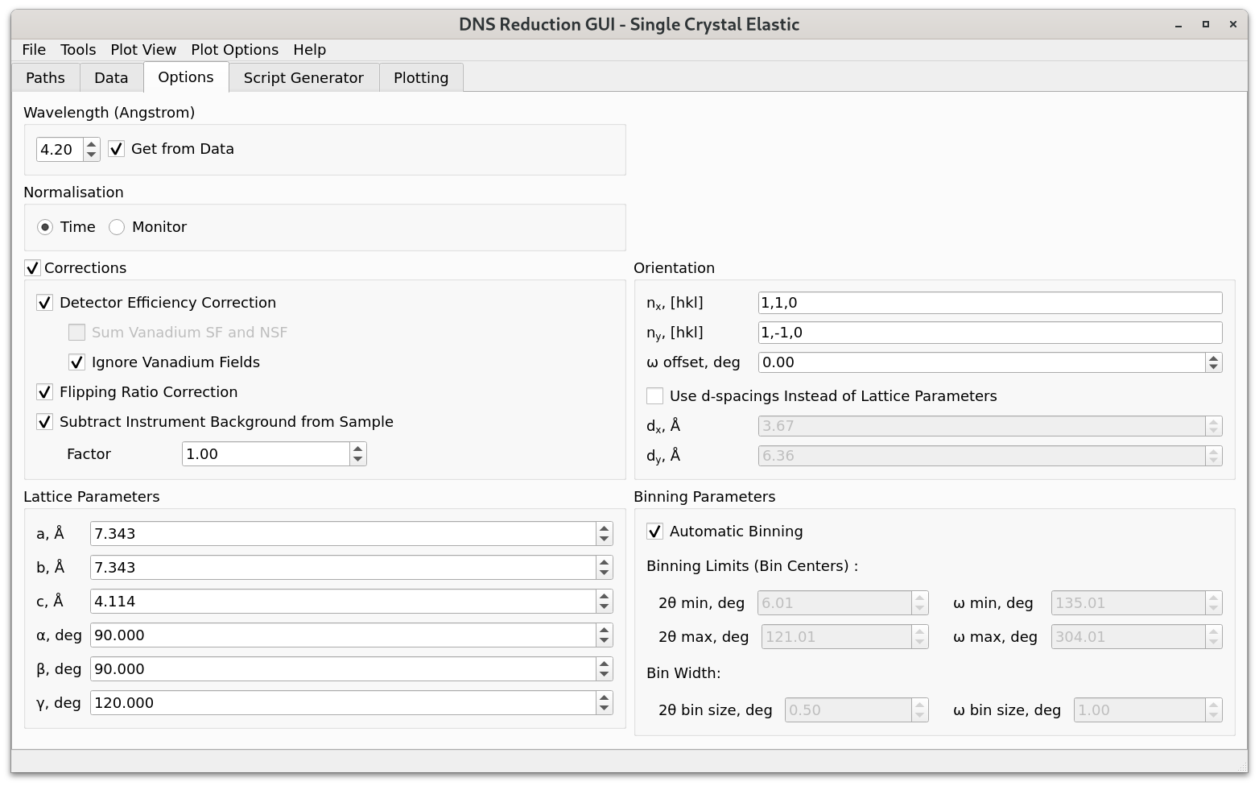
Task: Lower the β angle spinbox value
Action: [604, 674]
